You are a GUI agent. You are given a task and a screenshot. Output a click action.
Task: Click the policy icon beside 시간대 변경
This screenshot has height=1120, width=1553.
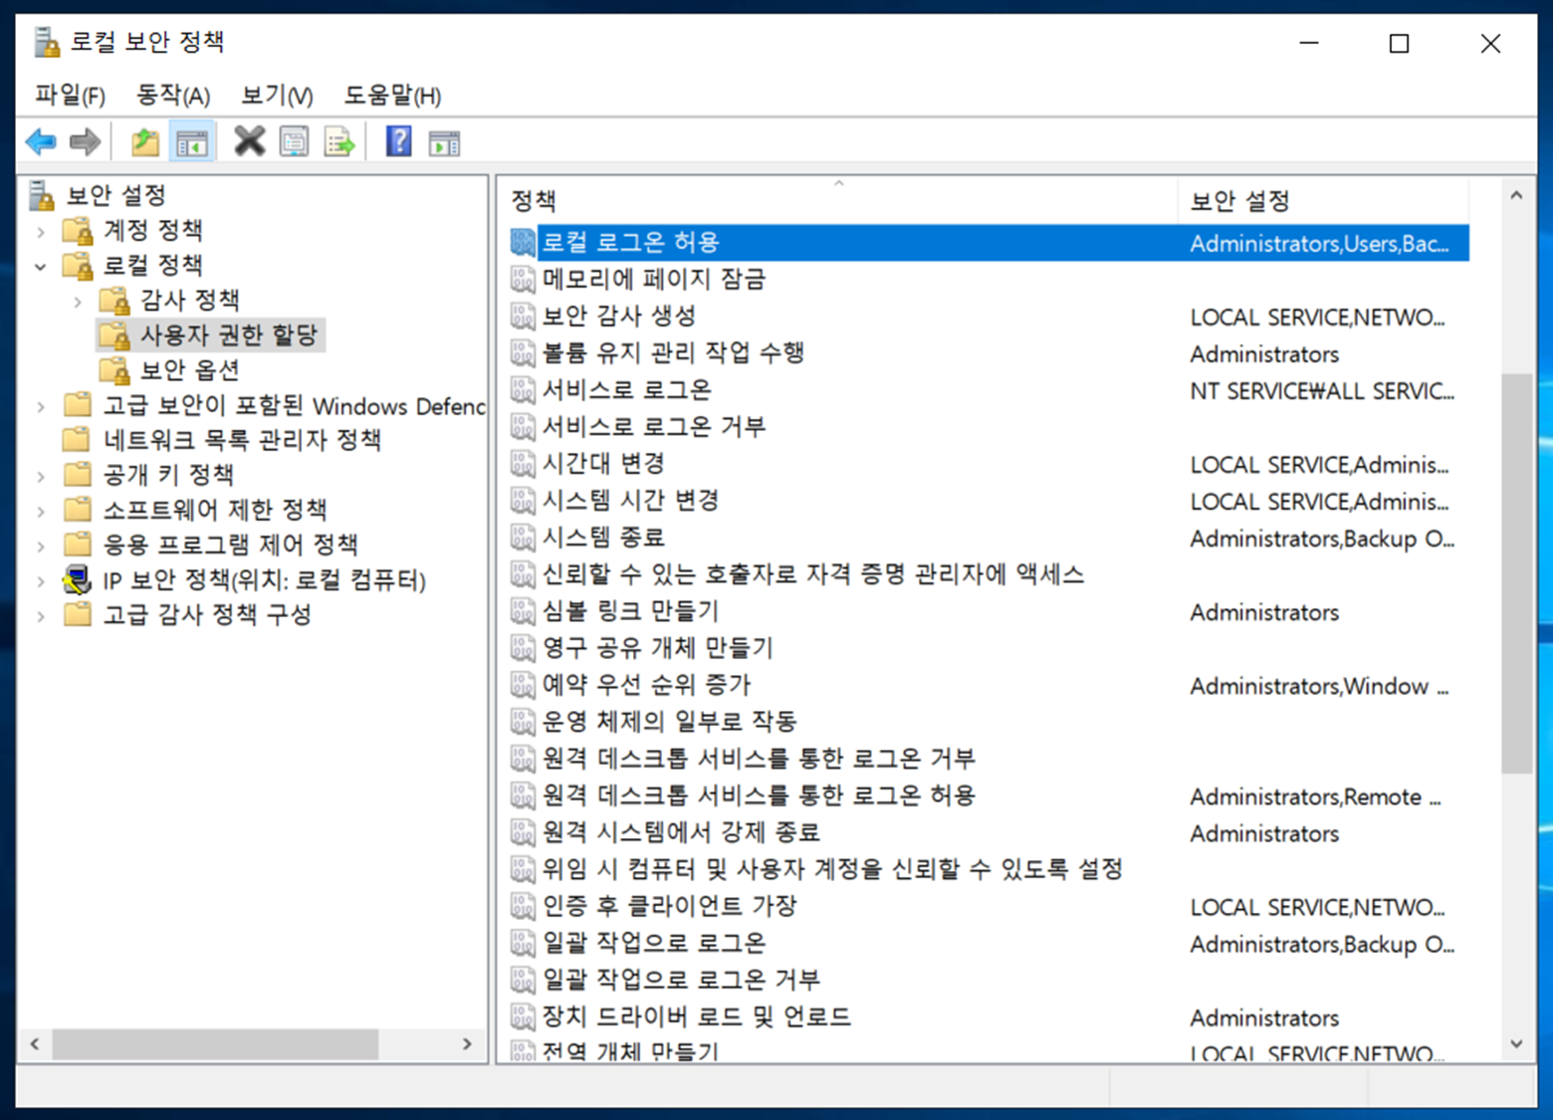tap(523, 464)
